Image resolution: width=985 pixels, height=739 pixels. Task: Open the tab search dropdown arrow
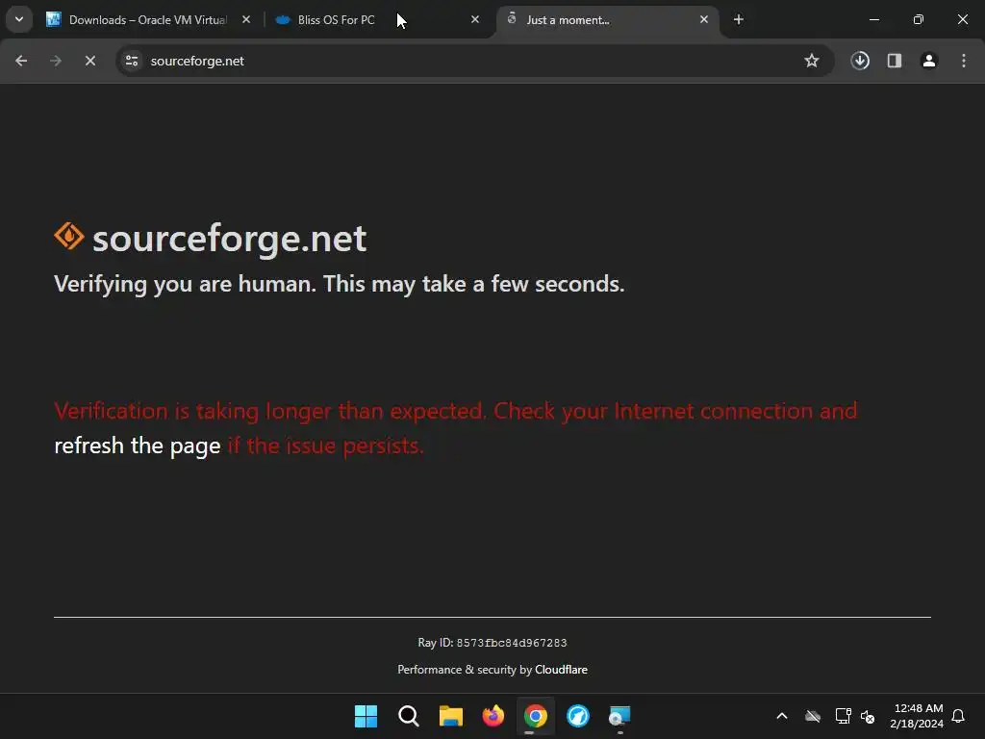pos(19,19)
